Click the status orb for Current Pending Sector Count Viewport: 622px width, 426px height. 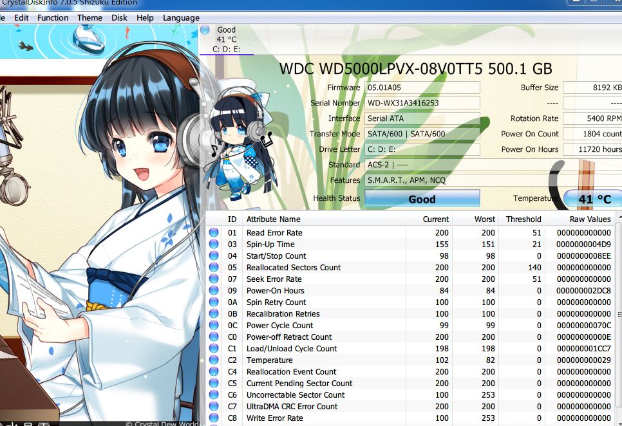point(214,383)
